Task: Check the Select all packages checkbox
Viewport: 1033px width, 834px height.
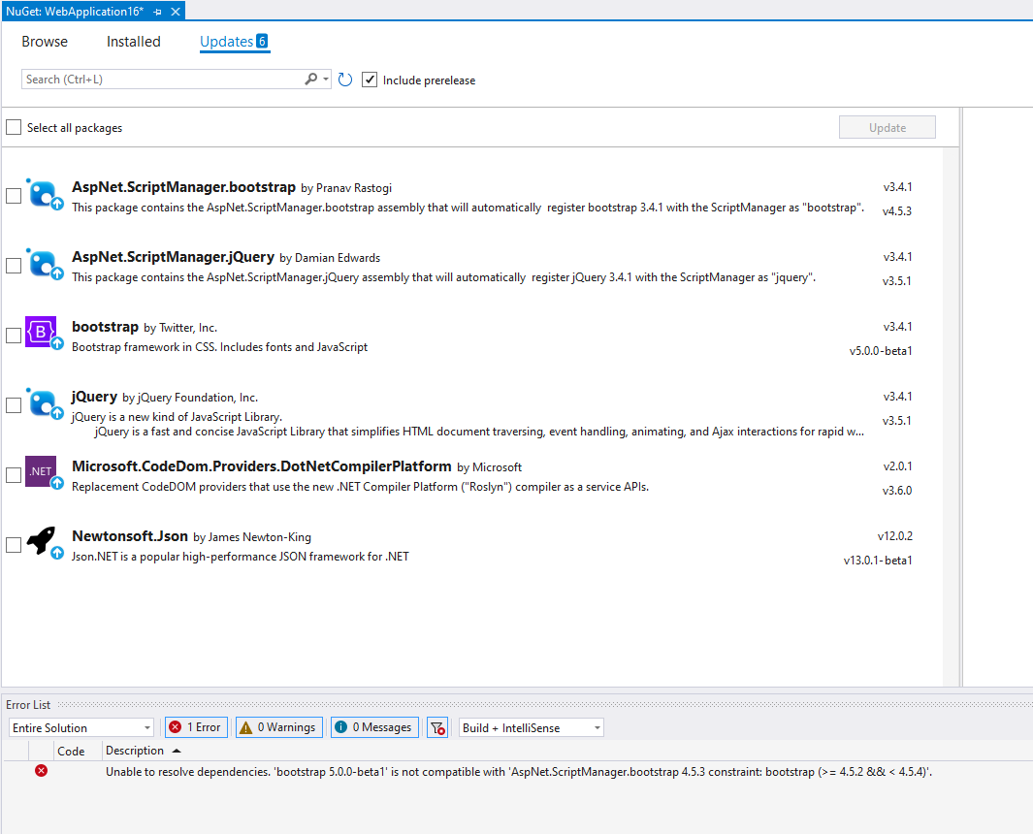Action: [14, 127]
